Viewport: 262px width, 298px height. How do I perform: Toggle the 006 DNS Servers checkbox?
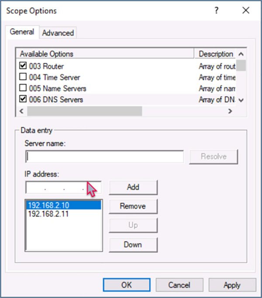tap(23, 99)
